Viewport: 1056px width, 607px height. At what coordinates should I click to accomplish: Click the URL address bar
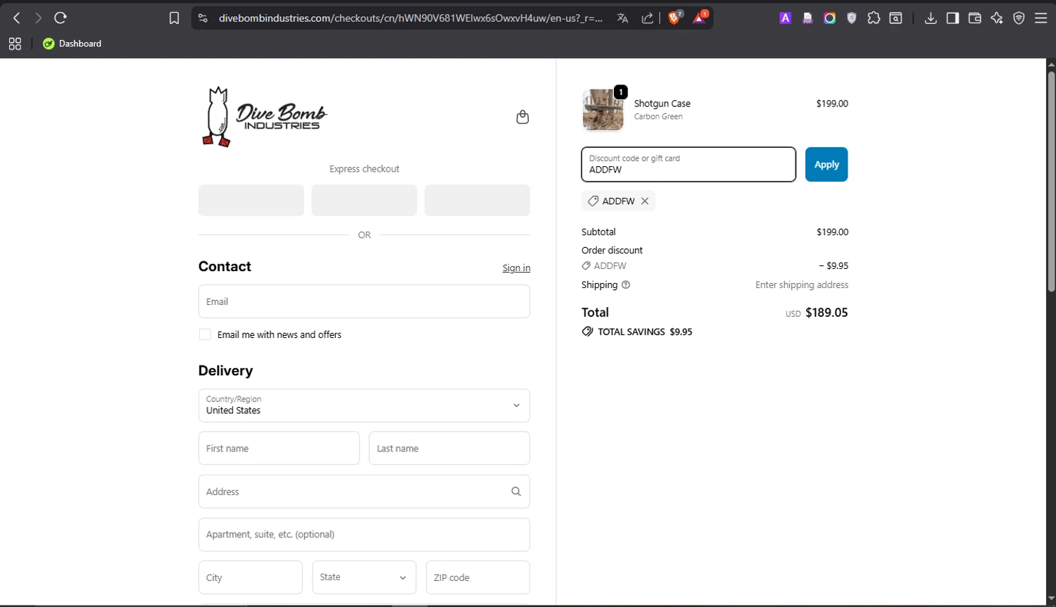[410, 18]
